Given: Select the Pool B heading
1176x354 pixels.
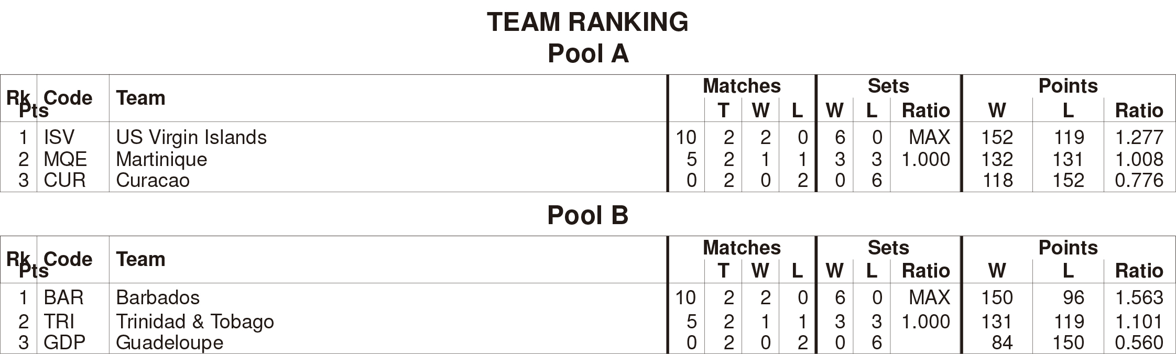Looking at the screenshot, I should 588,215.
